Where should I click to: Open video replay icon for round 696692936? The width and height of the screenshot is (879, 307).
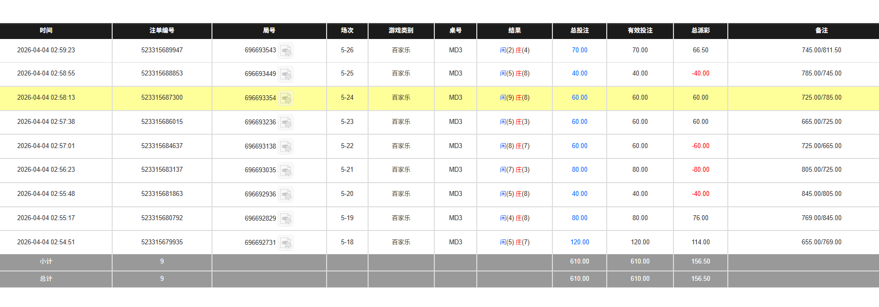286,194
